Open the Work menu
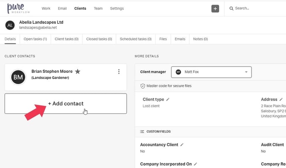This screenshot has width=286, height=168. click(x=46, y=8)
